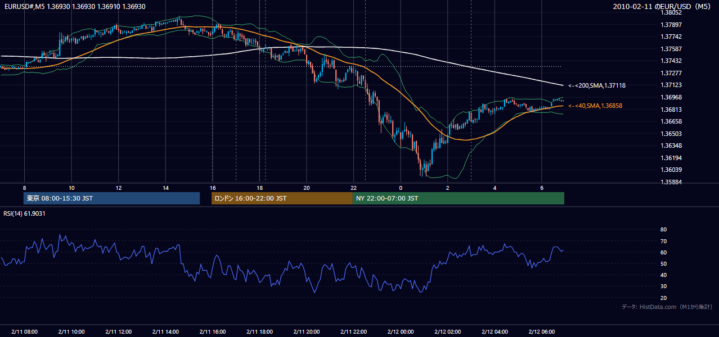Viewport: 719px width, 337px height.
Task: Click the RSI scale value 40
Action: [x=663, y=275]
